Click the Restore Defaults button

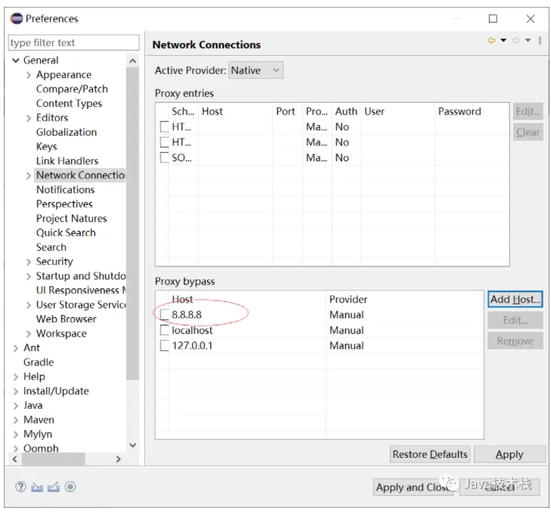430,454
